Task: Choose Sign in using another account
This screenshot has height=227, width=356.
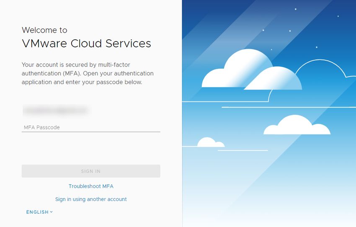Action: pyautogui.click(x=91, y=199)
